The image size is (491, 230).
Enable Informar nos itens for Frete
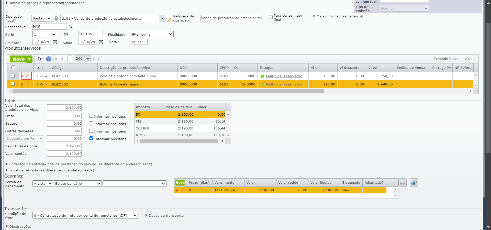tap(91, 116)
